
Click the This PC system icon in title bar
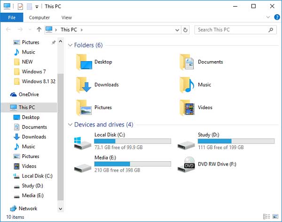coord(7,6)
